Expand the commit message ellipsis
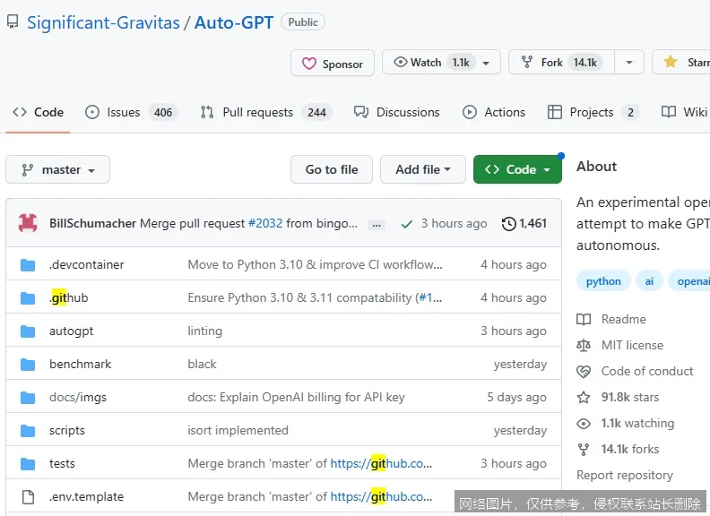The width and height of the screenshot is (710, 516). [x=377, y=225]
